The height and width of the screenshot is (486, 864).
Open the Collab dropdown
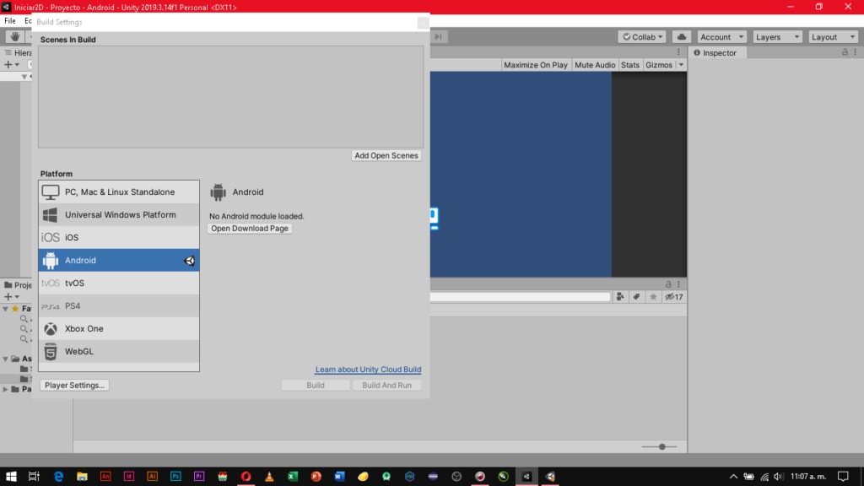642,37
